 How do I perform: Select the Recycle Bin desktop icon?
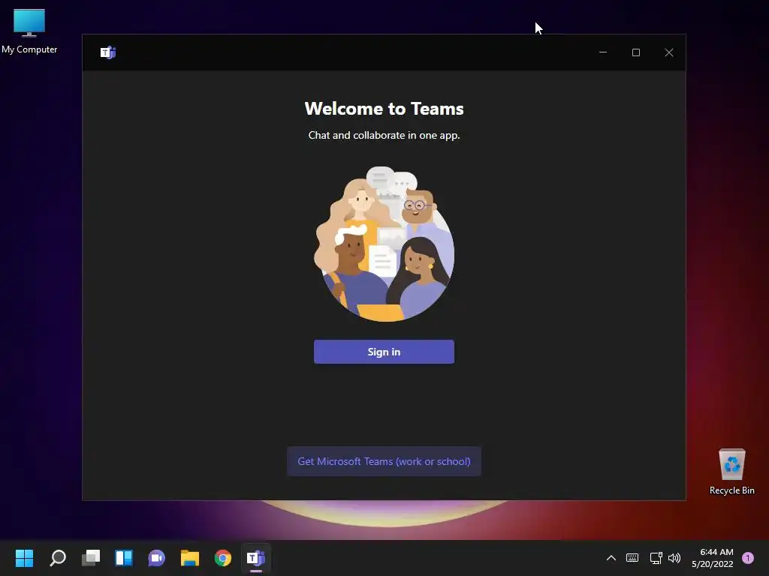click(x=731, y=472)
